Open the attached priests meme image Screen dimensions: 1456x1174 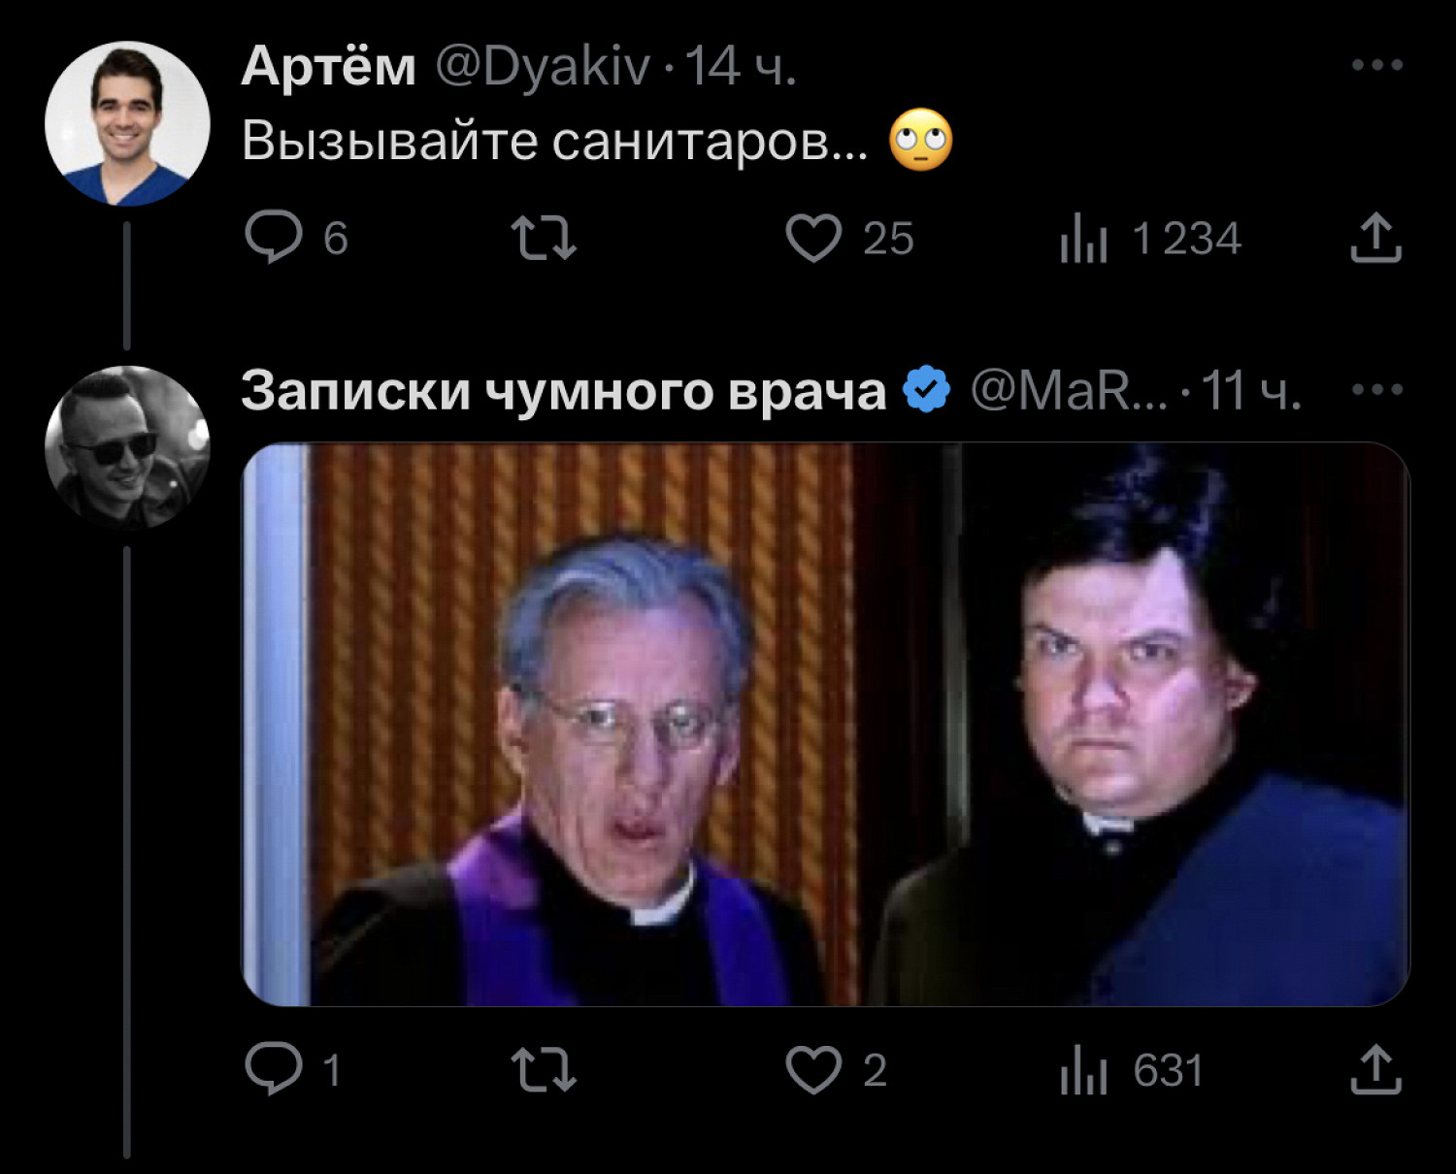pos(825,724)
